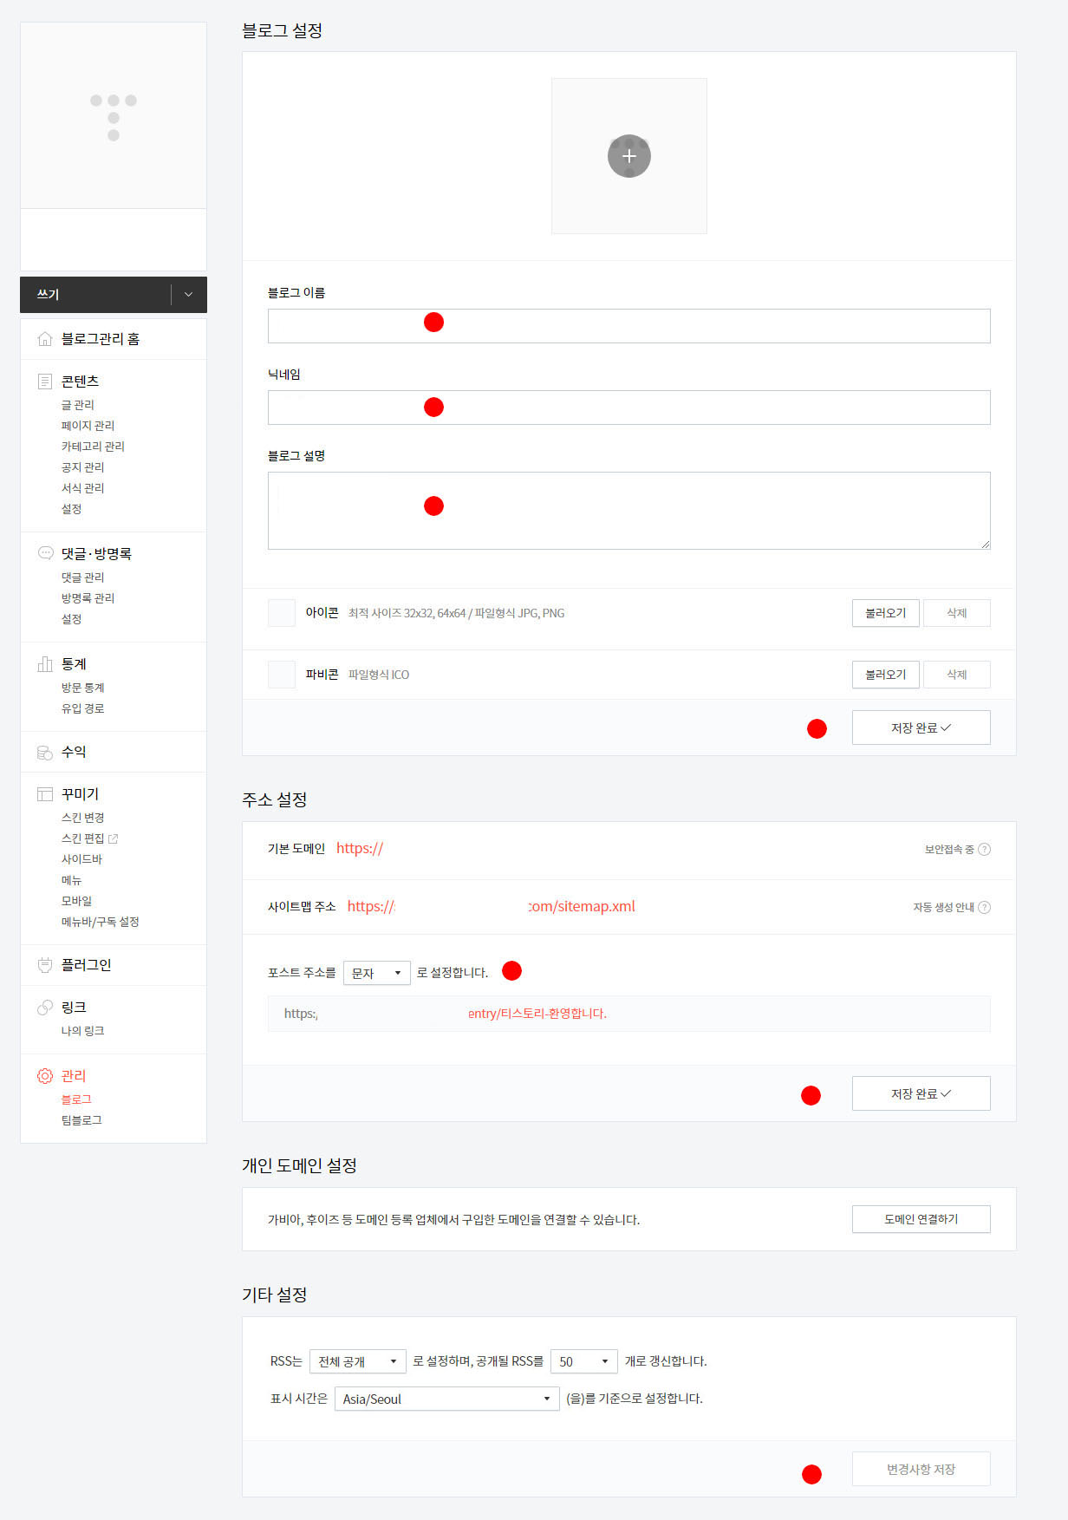Click 삭제 button for 아이콘
Viewport: 1068px width, 1520px height.
tap(956, 613)
